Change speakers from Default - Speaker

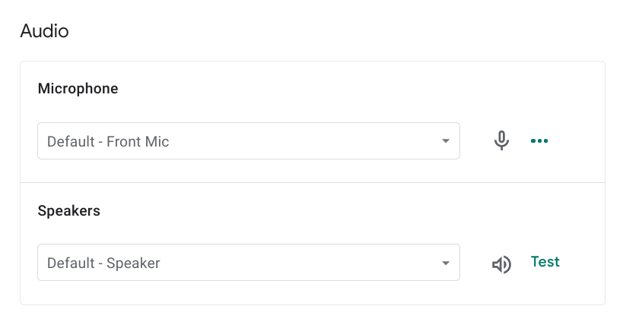pyautogui.click(x=248, y=263)
